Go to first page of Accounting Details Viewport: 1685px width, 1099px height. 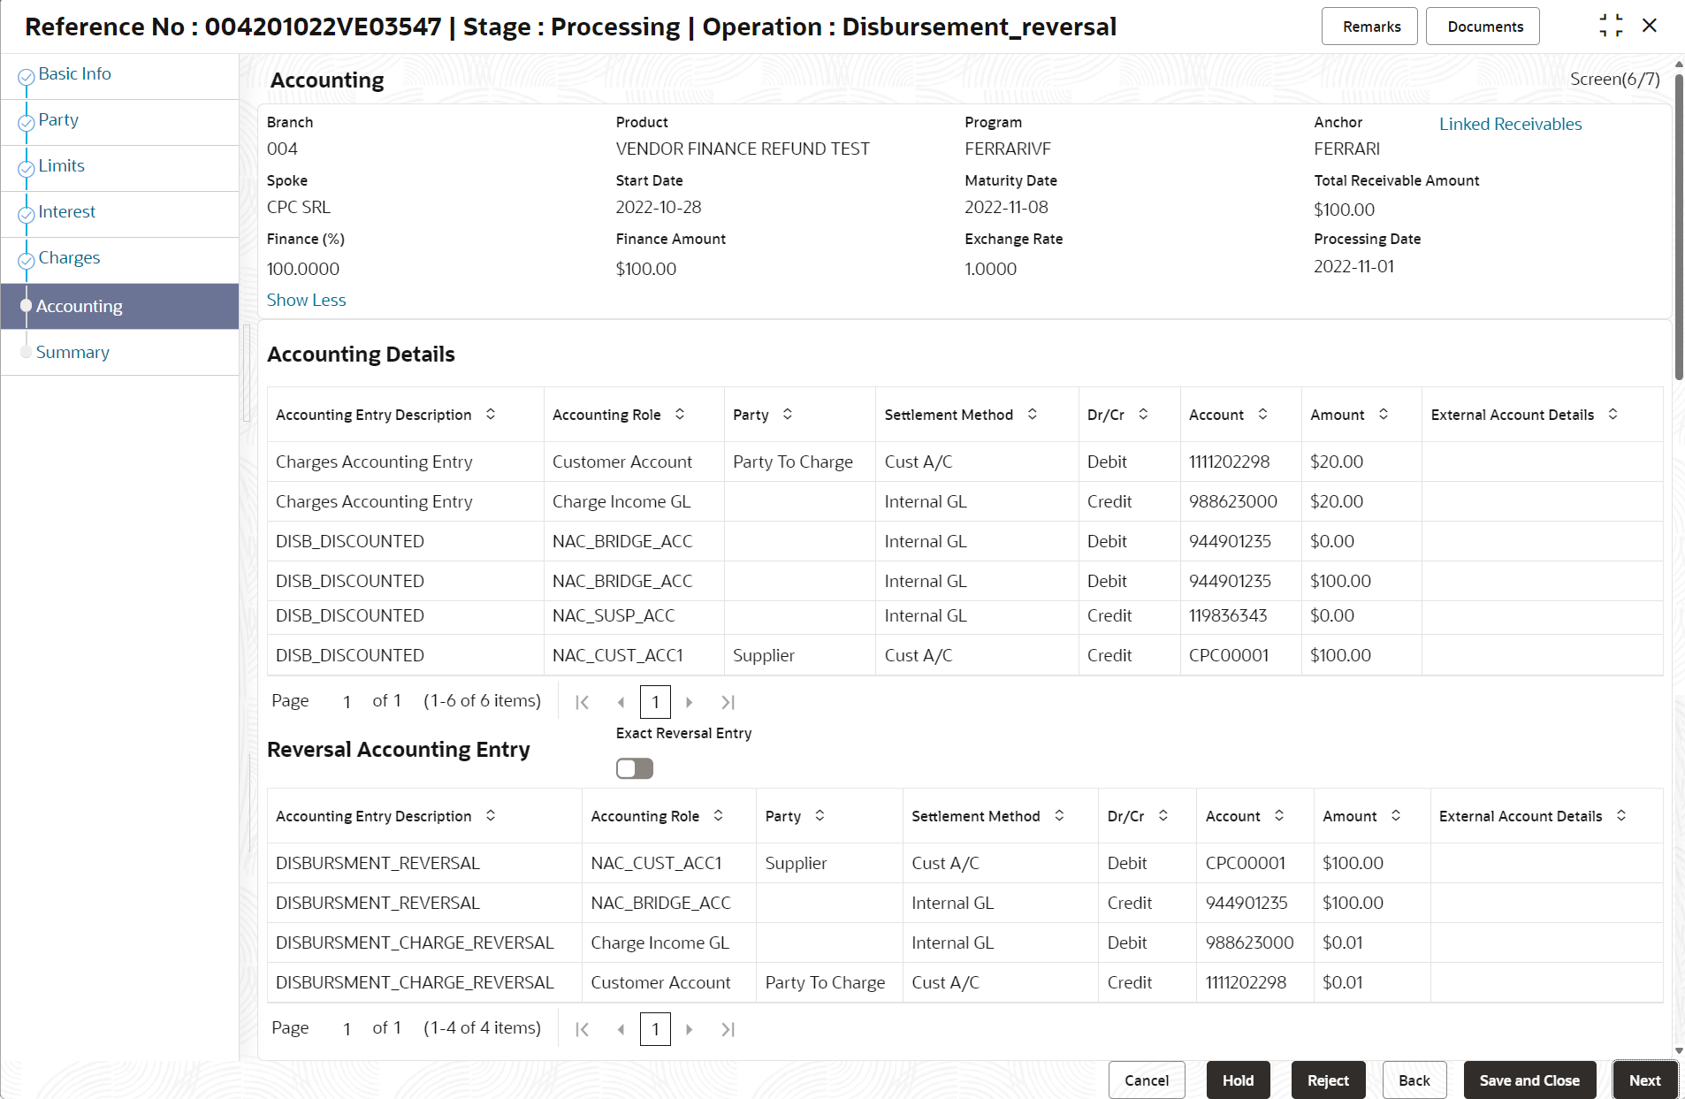point(582,702)
